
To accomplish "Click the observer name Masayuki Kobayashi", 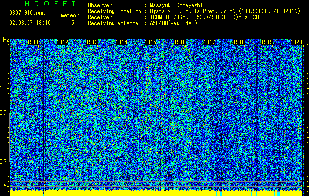I will pos(176,5).
